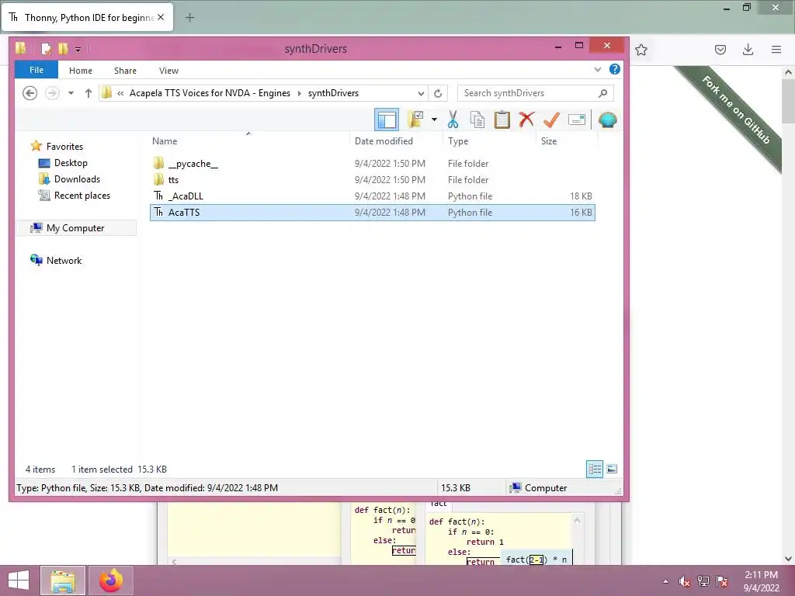Refresh the synthDrivers folder
Viewport: 795px width, 596px height.
(x=438, y=93)
